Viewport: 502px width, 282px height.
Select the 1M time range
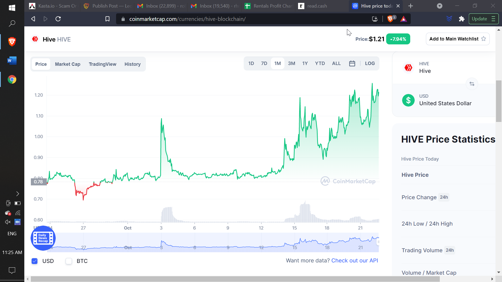coord(277,63)
